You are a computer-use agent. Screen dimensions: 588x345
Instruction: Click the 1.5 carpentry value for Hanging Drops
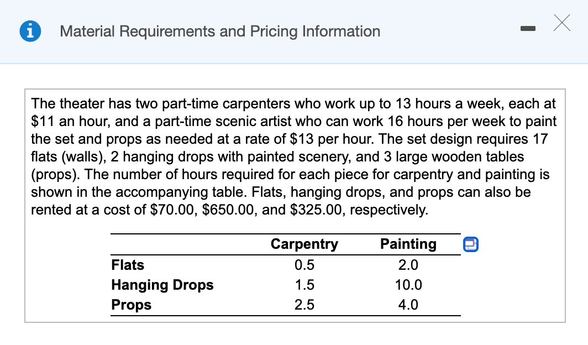point(304,285)
